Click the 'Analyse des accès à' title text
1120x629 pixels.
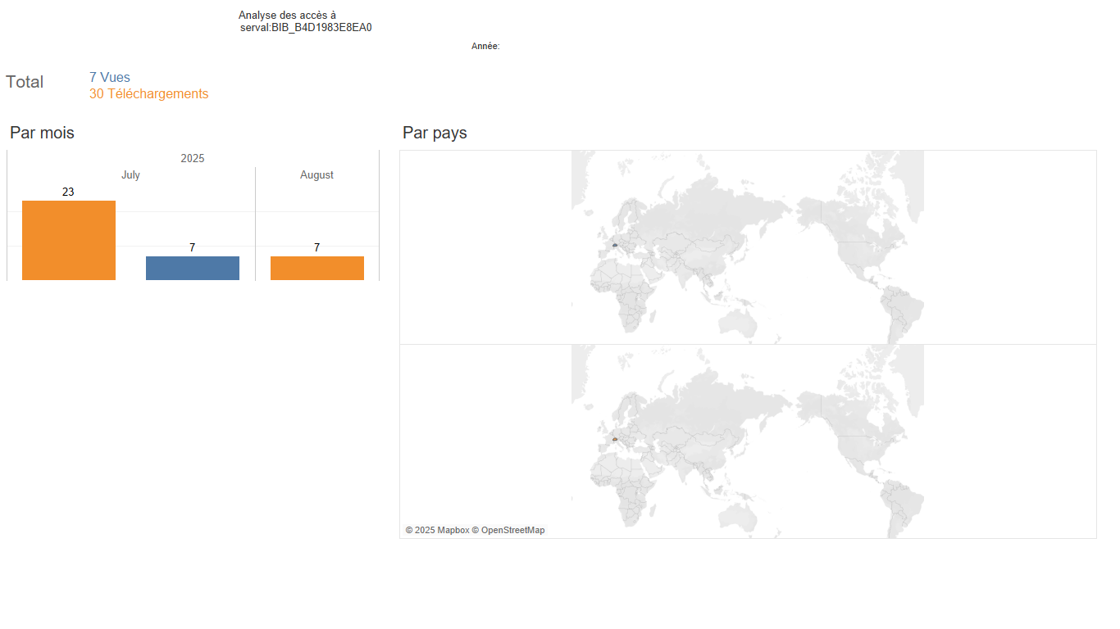point(287,16)
